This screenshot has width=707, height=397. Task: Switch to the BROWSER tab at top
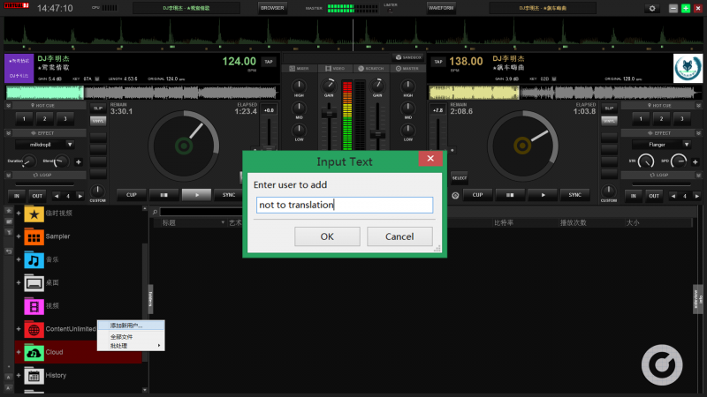(272, 8)
